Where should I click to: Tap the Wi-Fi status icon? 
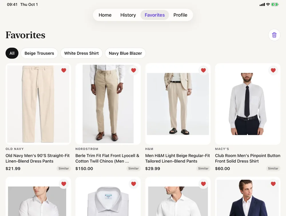coord(268,4)
